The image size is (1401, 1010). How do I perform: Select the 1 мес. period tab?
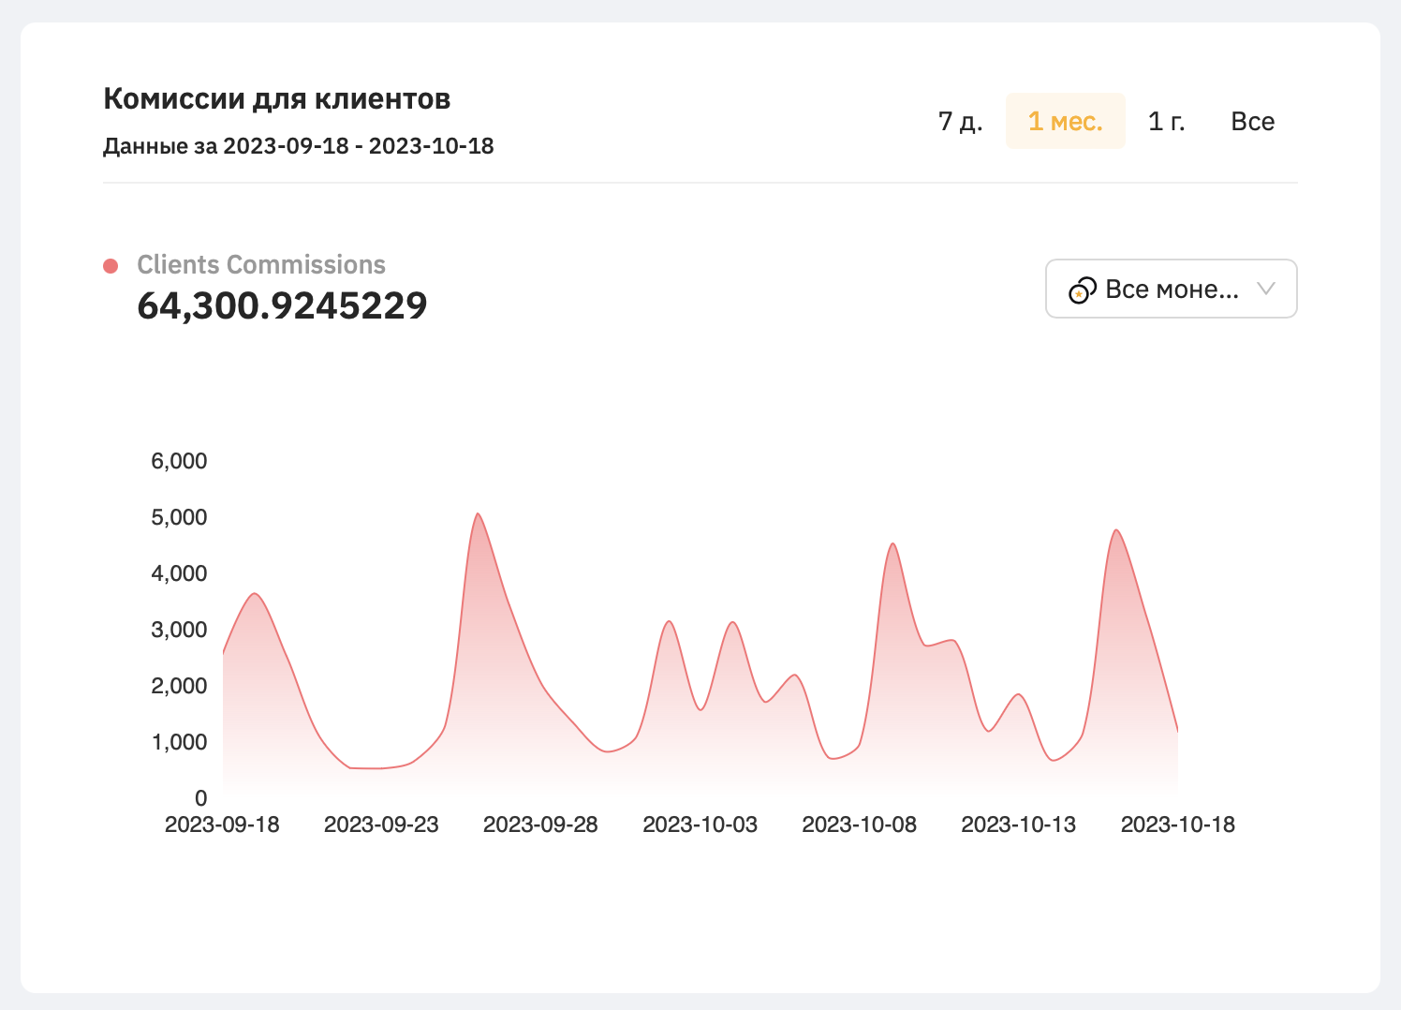click(x=1065, y=122)
